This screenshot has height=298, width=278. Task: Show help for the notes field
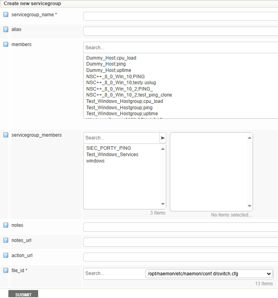point(6,225)
